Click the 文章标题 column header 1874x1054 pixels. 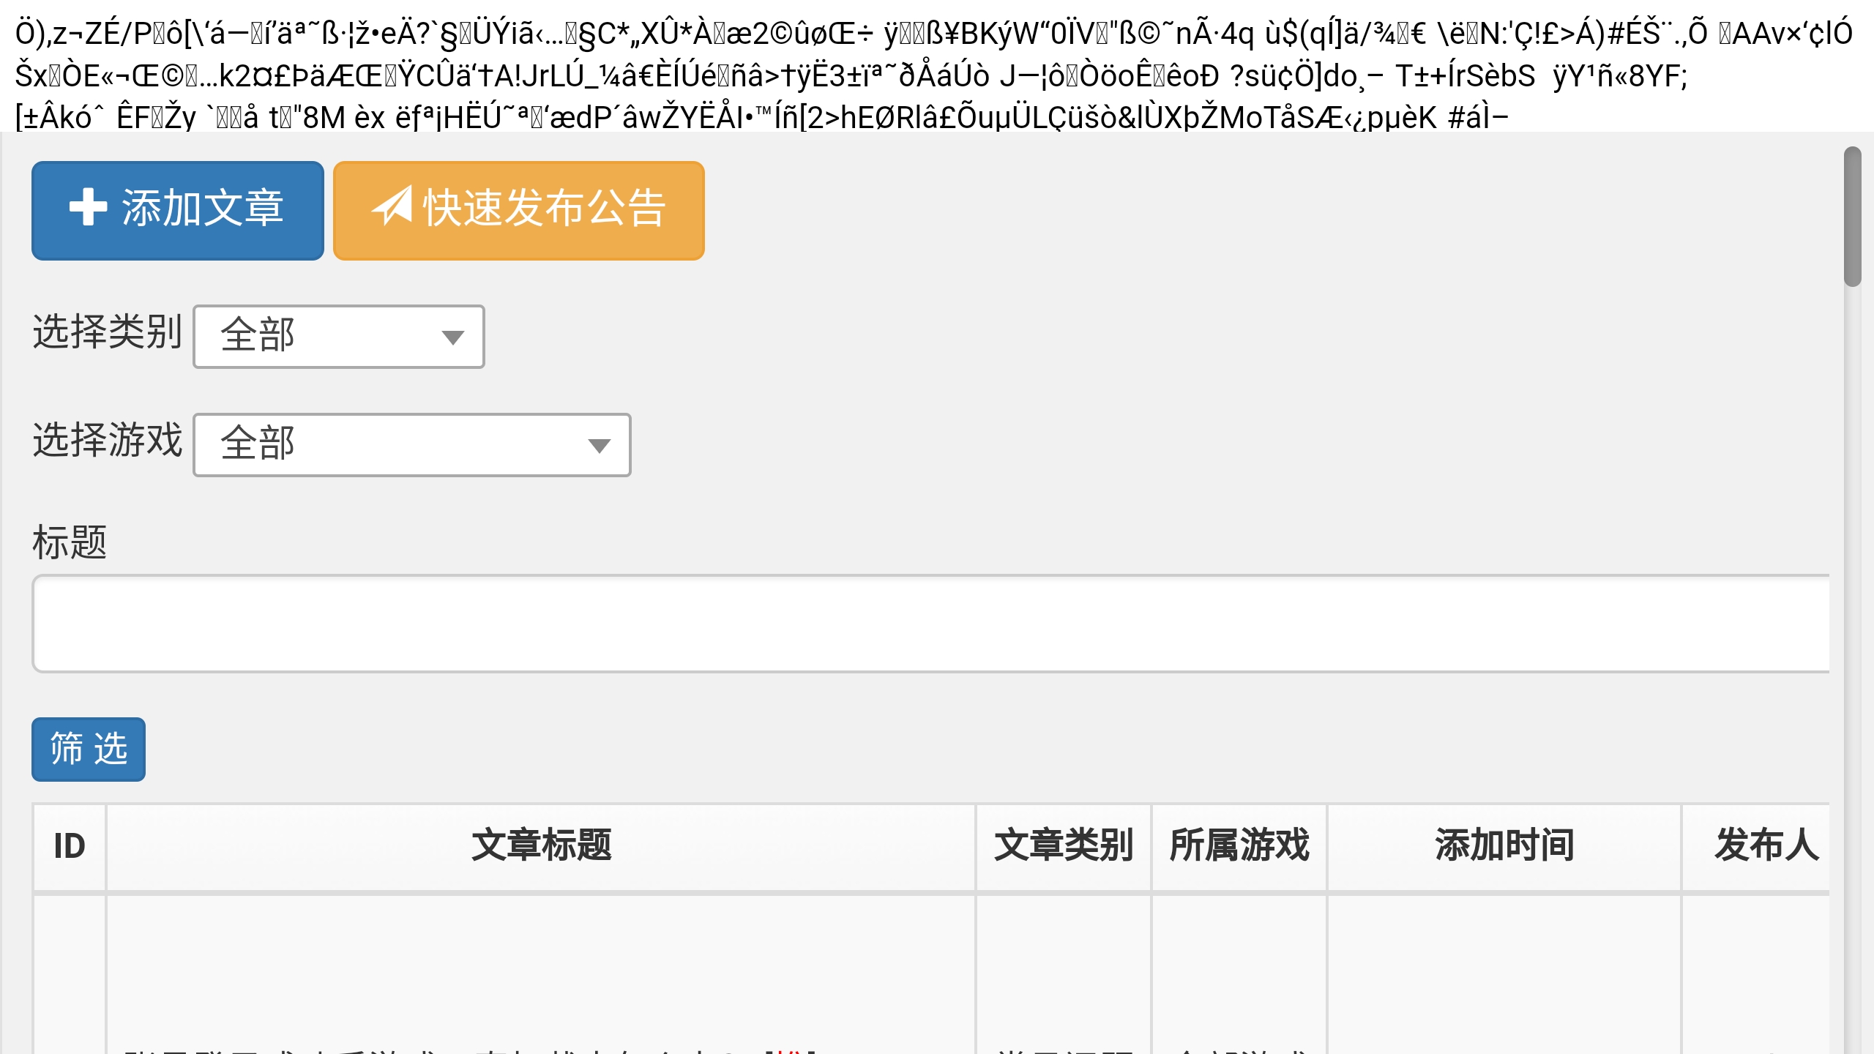tap(541, 847)
